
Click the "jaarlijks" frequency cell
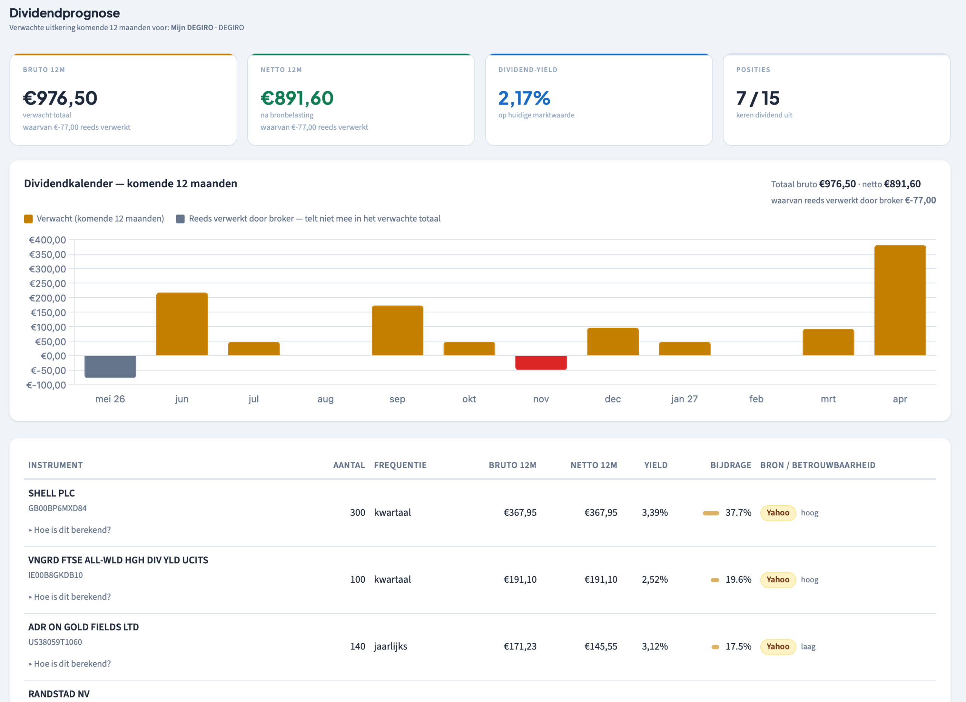pos(391,646)
